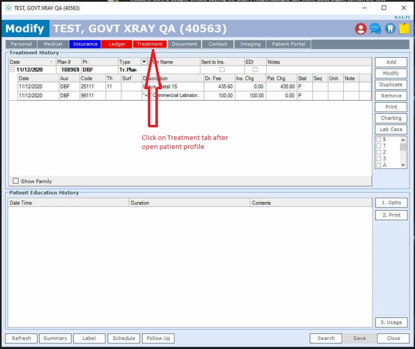Open the blue chat bubbles icon
The height and width of the screenshot is (349, 415).
coord(375,29)
